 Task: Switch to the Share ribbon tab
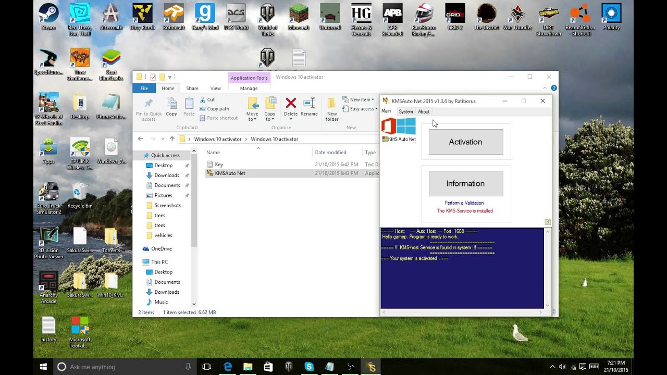click(x=192, y=89)
